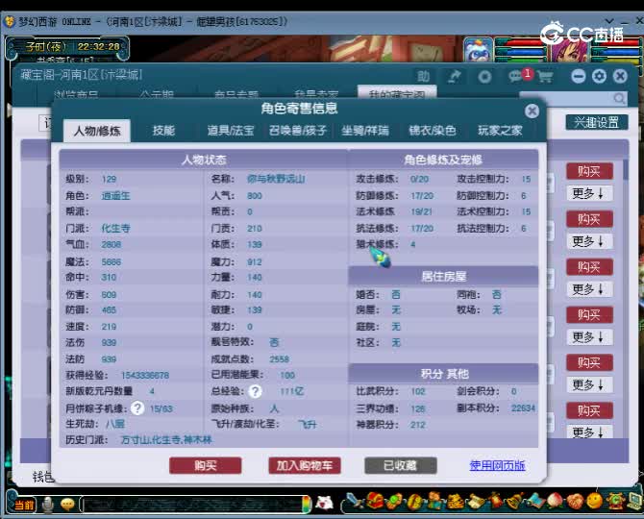Open the orange chat bubble icon

tap(68, 505)
